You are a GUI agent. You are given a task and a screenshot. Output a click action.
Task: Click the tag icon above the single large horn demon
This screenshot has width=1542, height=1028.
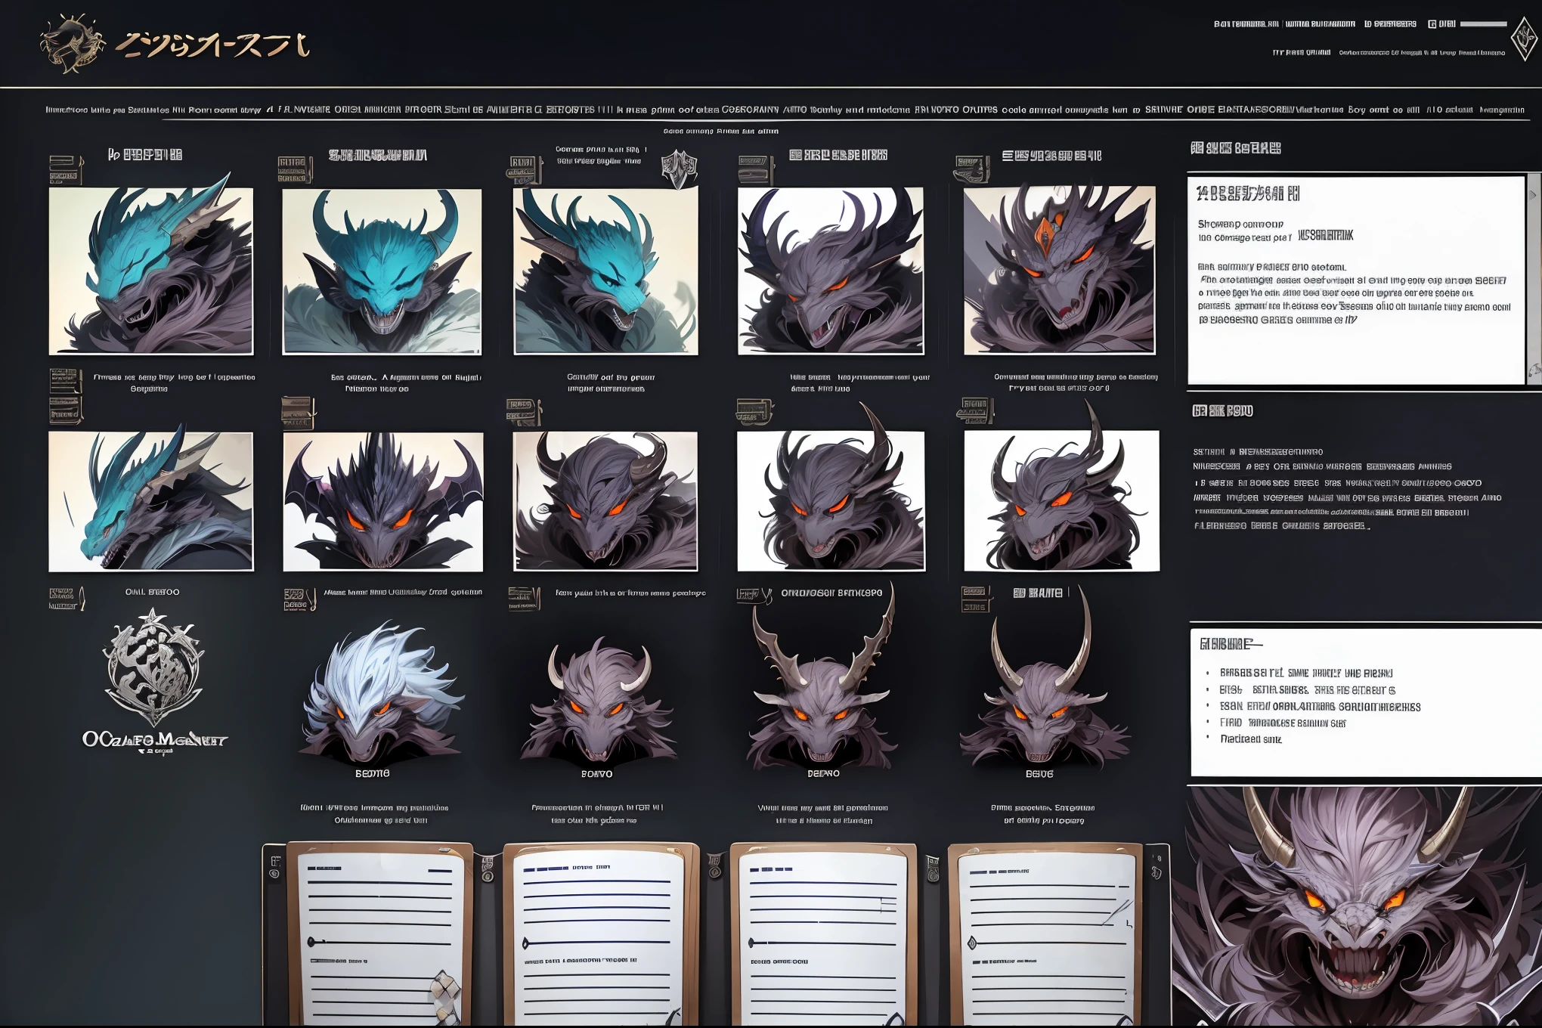point(754,412)
